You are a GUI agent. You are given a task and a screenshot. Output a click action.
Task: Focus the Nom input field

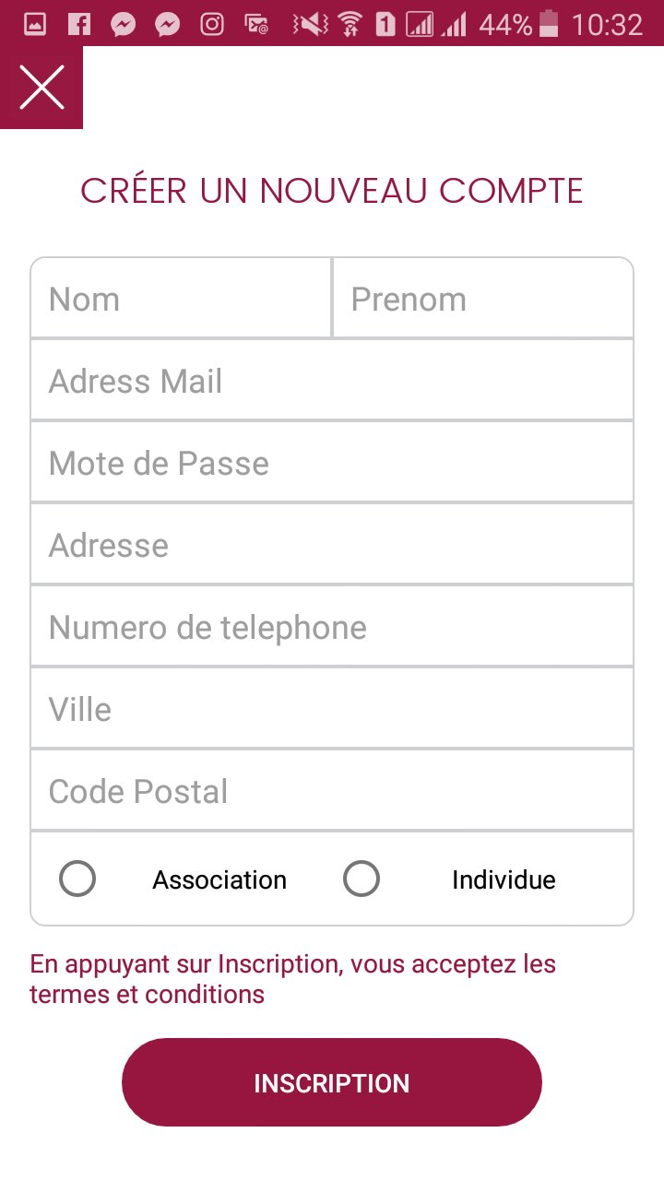click(181, 299)
